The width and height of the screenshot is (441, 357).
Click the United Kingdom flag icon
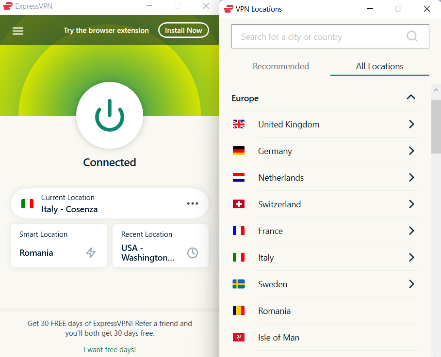(239, 124)
